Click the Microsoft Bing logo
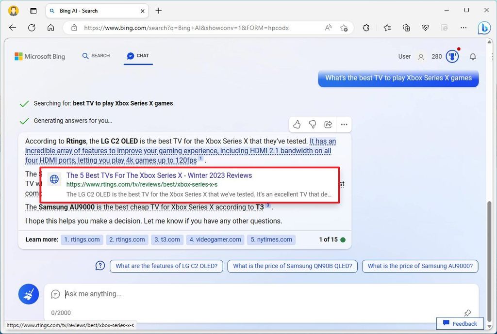 tap(40, 56)
